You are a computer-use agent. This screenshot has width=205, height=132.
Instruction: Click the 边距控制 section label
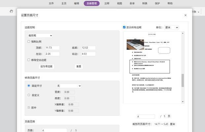click(30, 27)
